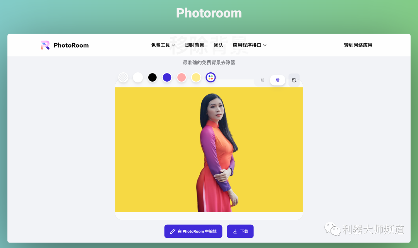Click the download arrow icon

[x=235, y=231]
